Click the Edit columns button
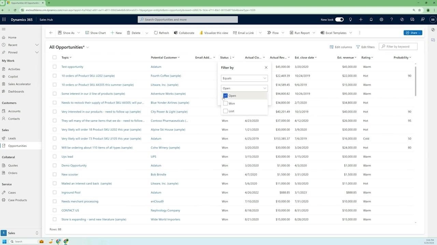This screenshot has width=437, height=245. 341,47
